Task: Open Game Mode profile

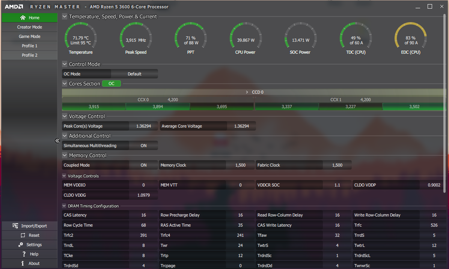Action: coord(30,36)
